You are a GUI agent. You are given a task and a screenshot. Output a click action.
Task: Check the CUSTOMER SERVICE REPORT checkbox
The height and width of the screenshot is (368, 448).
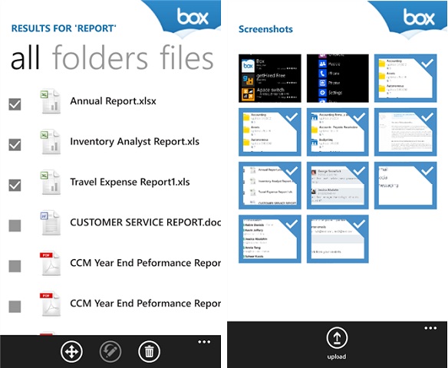15,225
